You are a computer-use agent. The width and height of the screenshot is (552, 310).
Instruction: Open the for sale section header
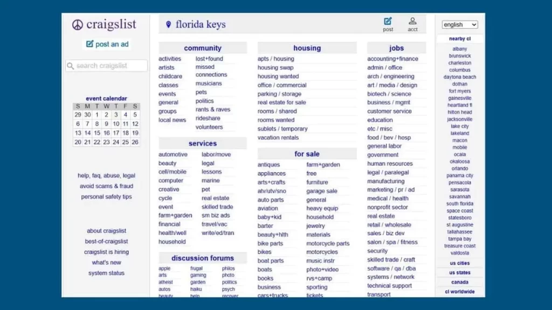click(307, 154)
